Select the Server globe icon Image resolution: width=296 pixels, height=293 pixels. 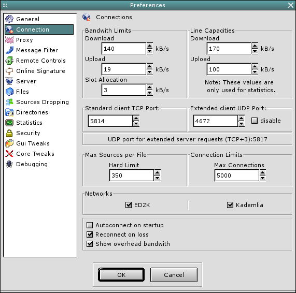[x=9, y=81]
